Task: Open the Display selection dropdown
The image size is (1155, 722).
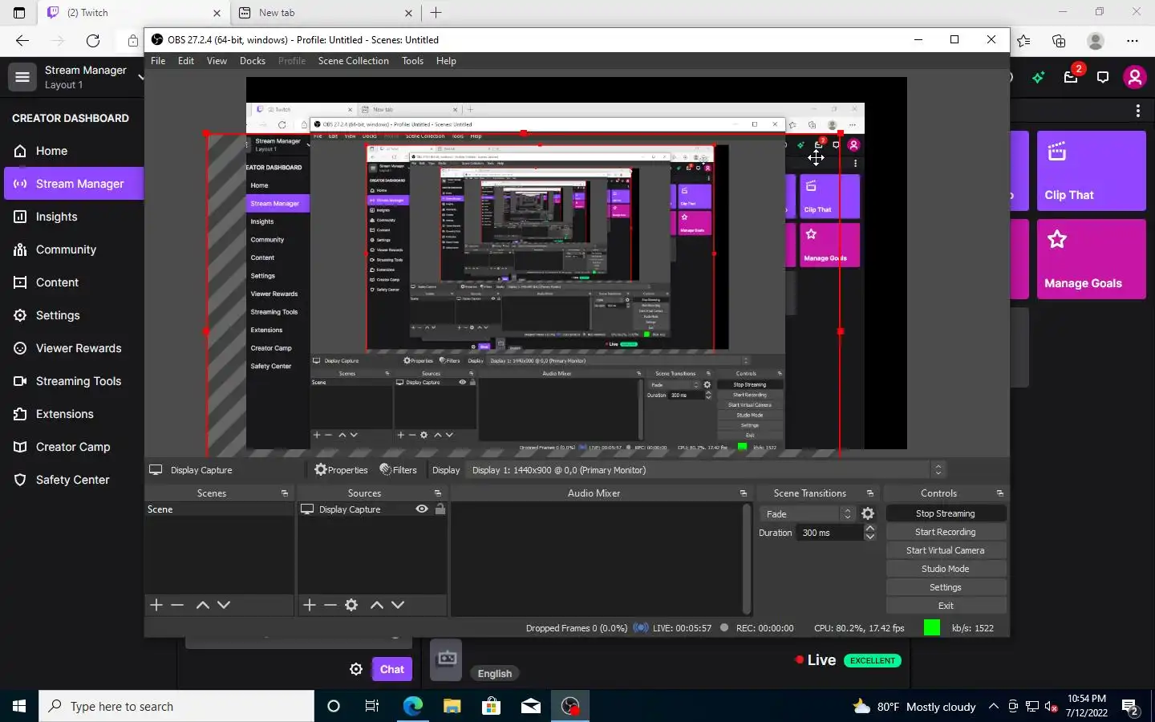Action: [x=707, y=470]
